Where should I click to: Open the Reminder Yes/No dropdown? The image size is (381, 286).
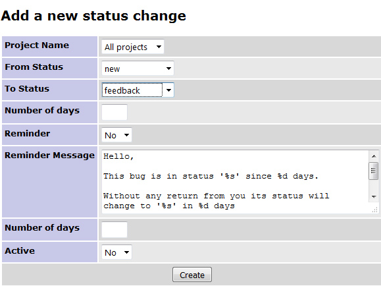(116, 135)
